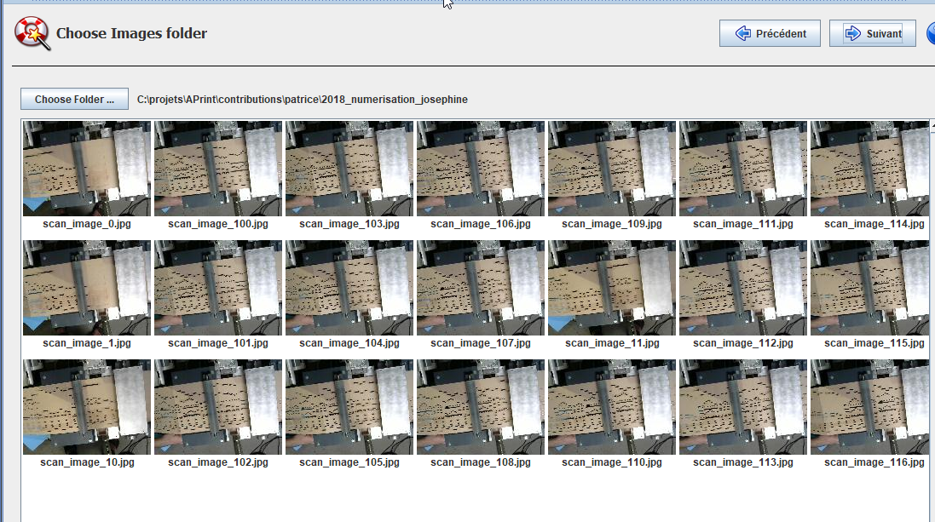This screenshot has width=935, height=522.
Task: Click the scan_image_1.jpg thumbnail
Action: (87, 288)
